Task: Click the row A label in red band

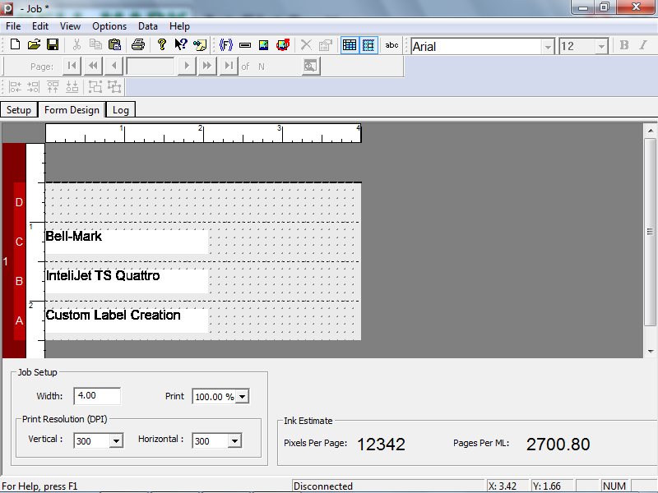Action: pos(19,320)
